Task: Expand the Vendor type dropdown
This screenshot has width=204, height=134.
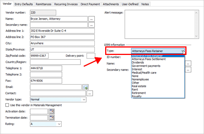Action: tap(84, 99)
